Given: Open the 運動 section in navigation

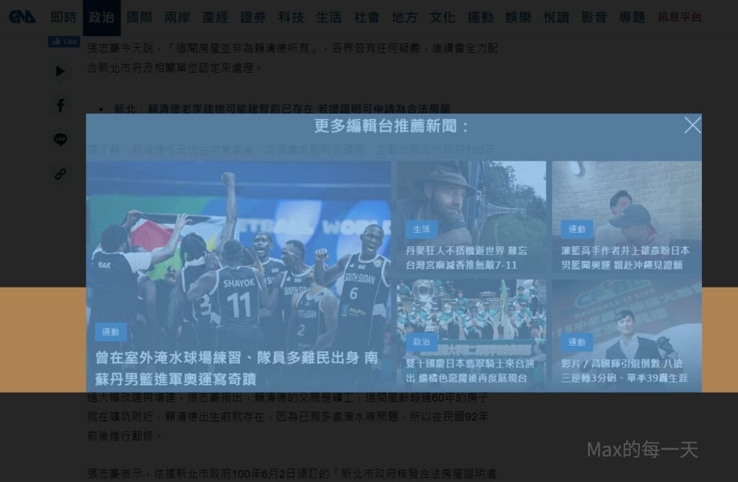Looking at the screenshot, I should click(480, 17).
